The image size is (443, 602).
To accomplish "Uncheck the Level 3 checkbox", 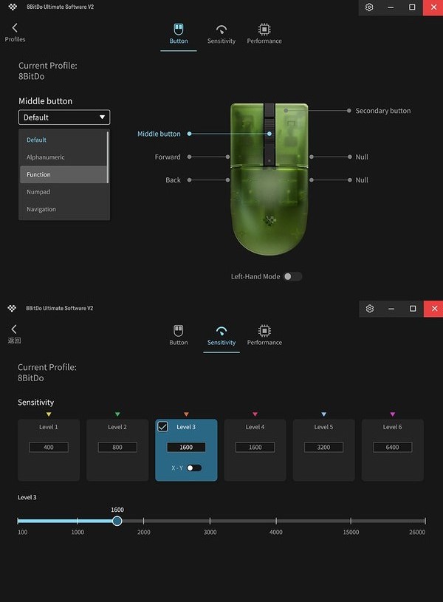I will click(163, 427).
